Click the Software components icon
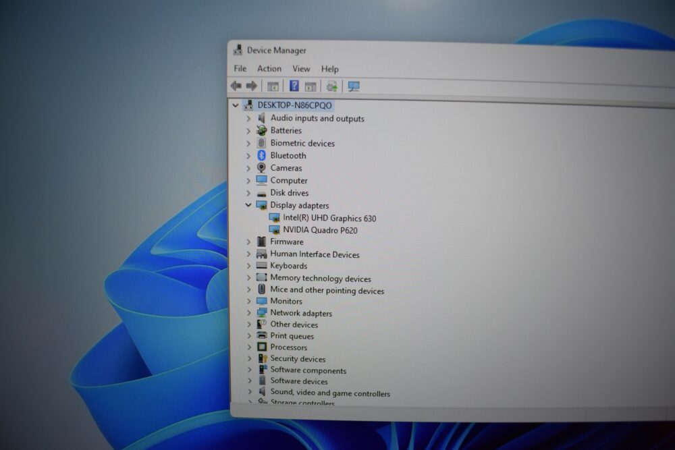675x450 pixels. click(263, 369)
